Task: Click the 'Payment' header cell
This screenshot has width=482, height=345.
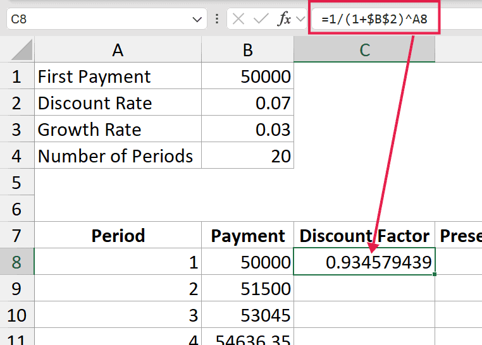Action: tap(248, 235)
